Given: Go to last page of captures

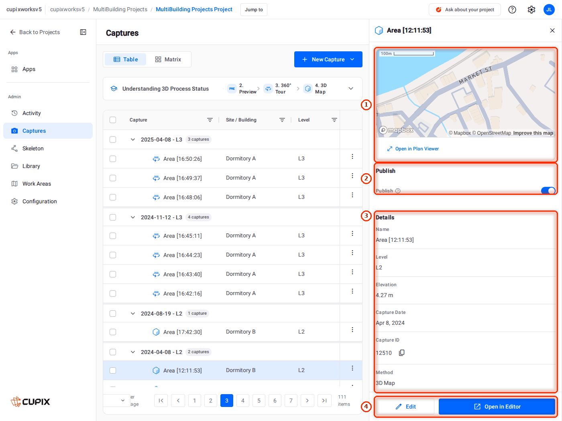Looking at the screenshot, I should [x=324, y=401].
